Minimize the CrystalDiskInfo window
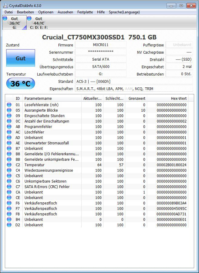The height and width of the screenshot is (273, 199). click(171, 6)
